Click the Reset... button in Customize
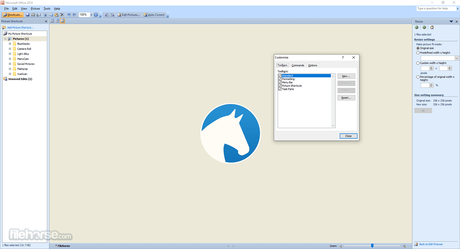The height and width of the screenshot is (249, 460). 346,98
